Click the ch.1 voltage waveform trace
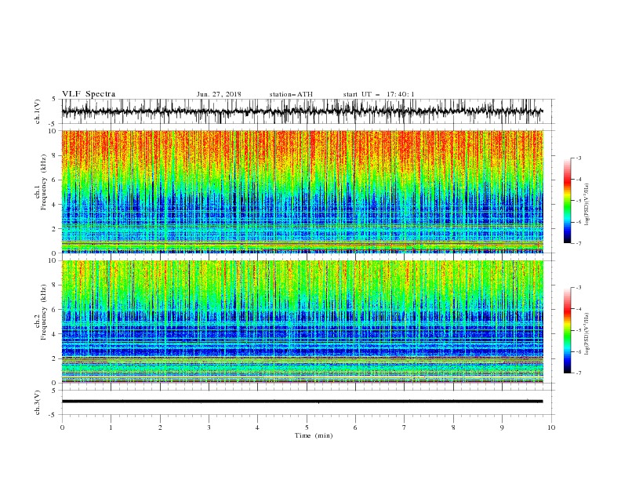The width and height of the screenshot is (621, 480). [x=302, y=111]
